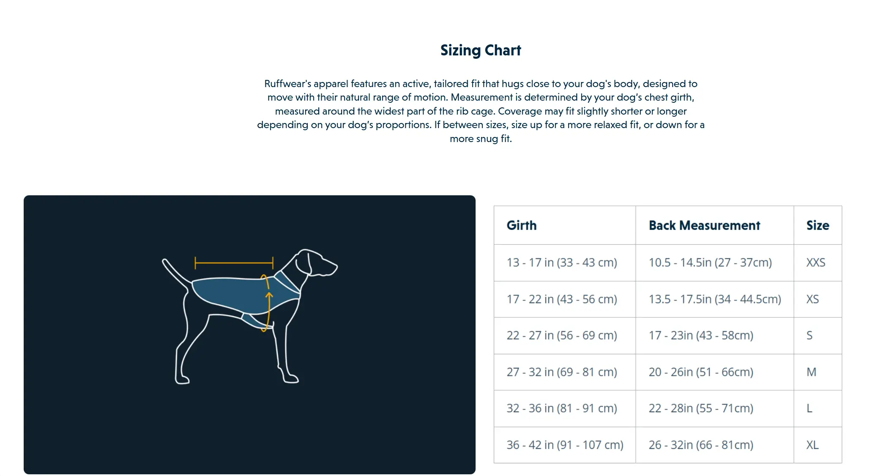Click the 27 - 32 in girth cell
This screenshot has width=892, height=476.
562,372
